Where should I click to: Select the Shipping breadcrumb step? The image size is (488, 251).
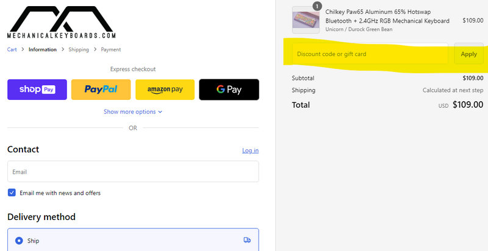click(78, 50)
